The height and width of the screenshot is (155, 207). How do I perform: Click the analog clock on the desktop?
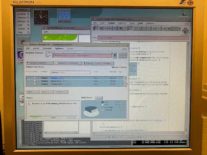[x=41, y=17]
